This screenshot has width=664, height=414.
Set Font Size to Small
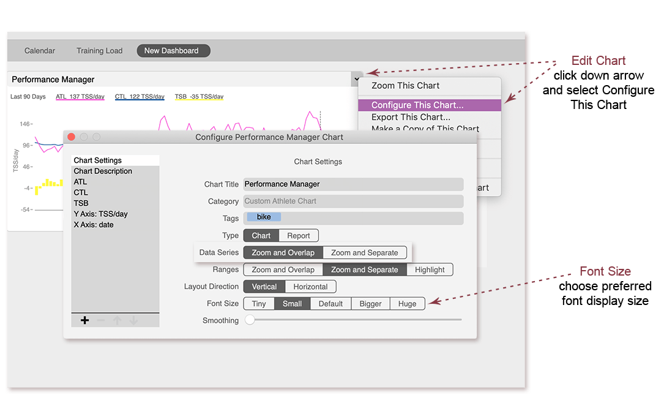292,303
